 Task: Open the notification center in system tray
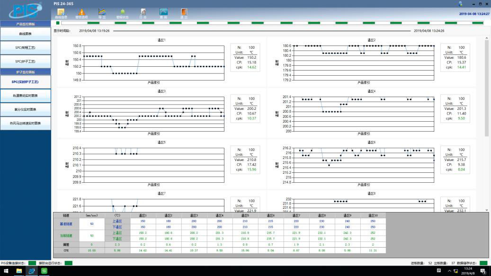[483, 271]
